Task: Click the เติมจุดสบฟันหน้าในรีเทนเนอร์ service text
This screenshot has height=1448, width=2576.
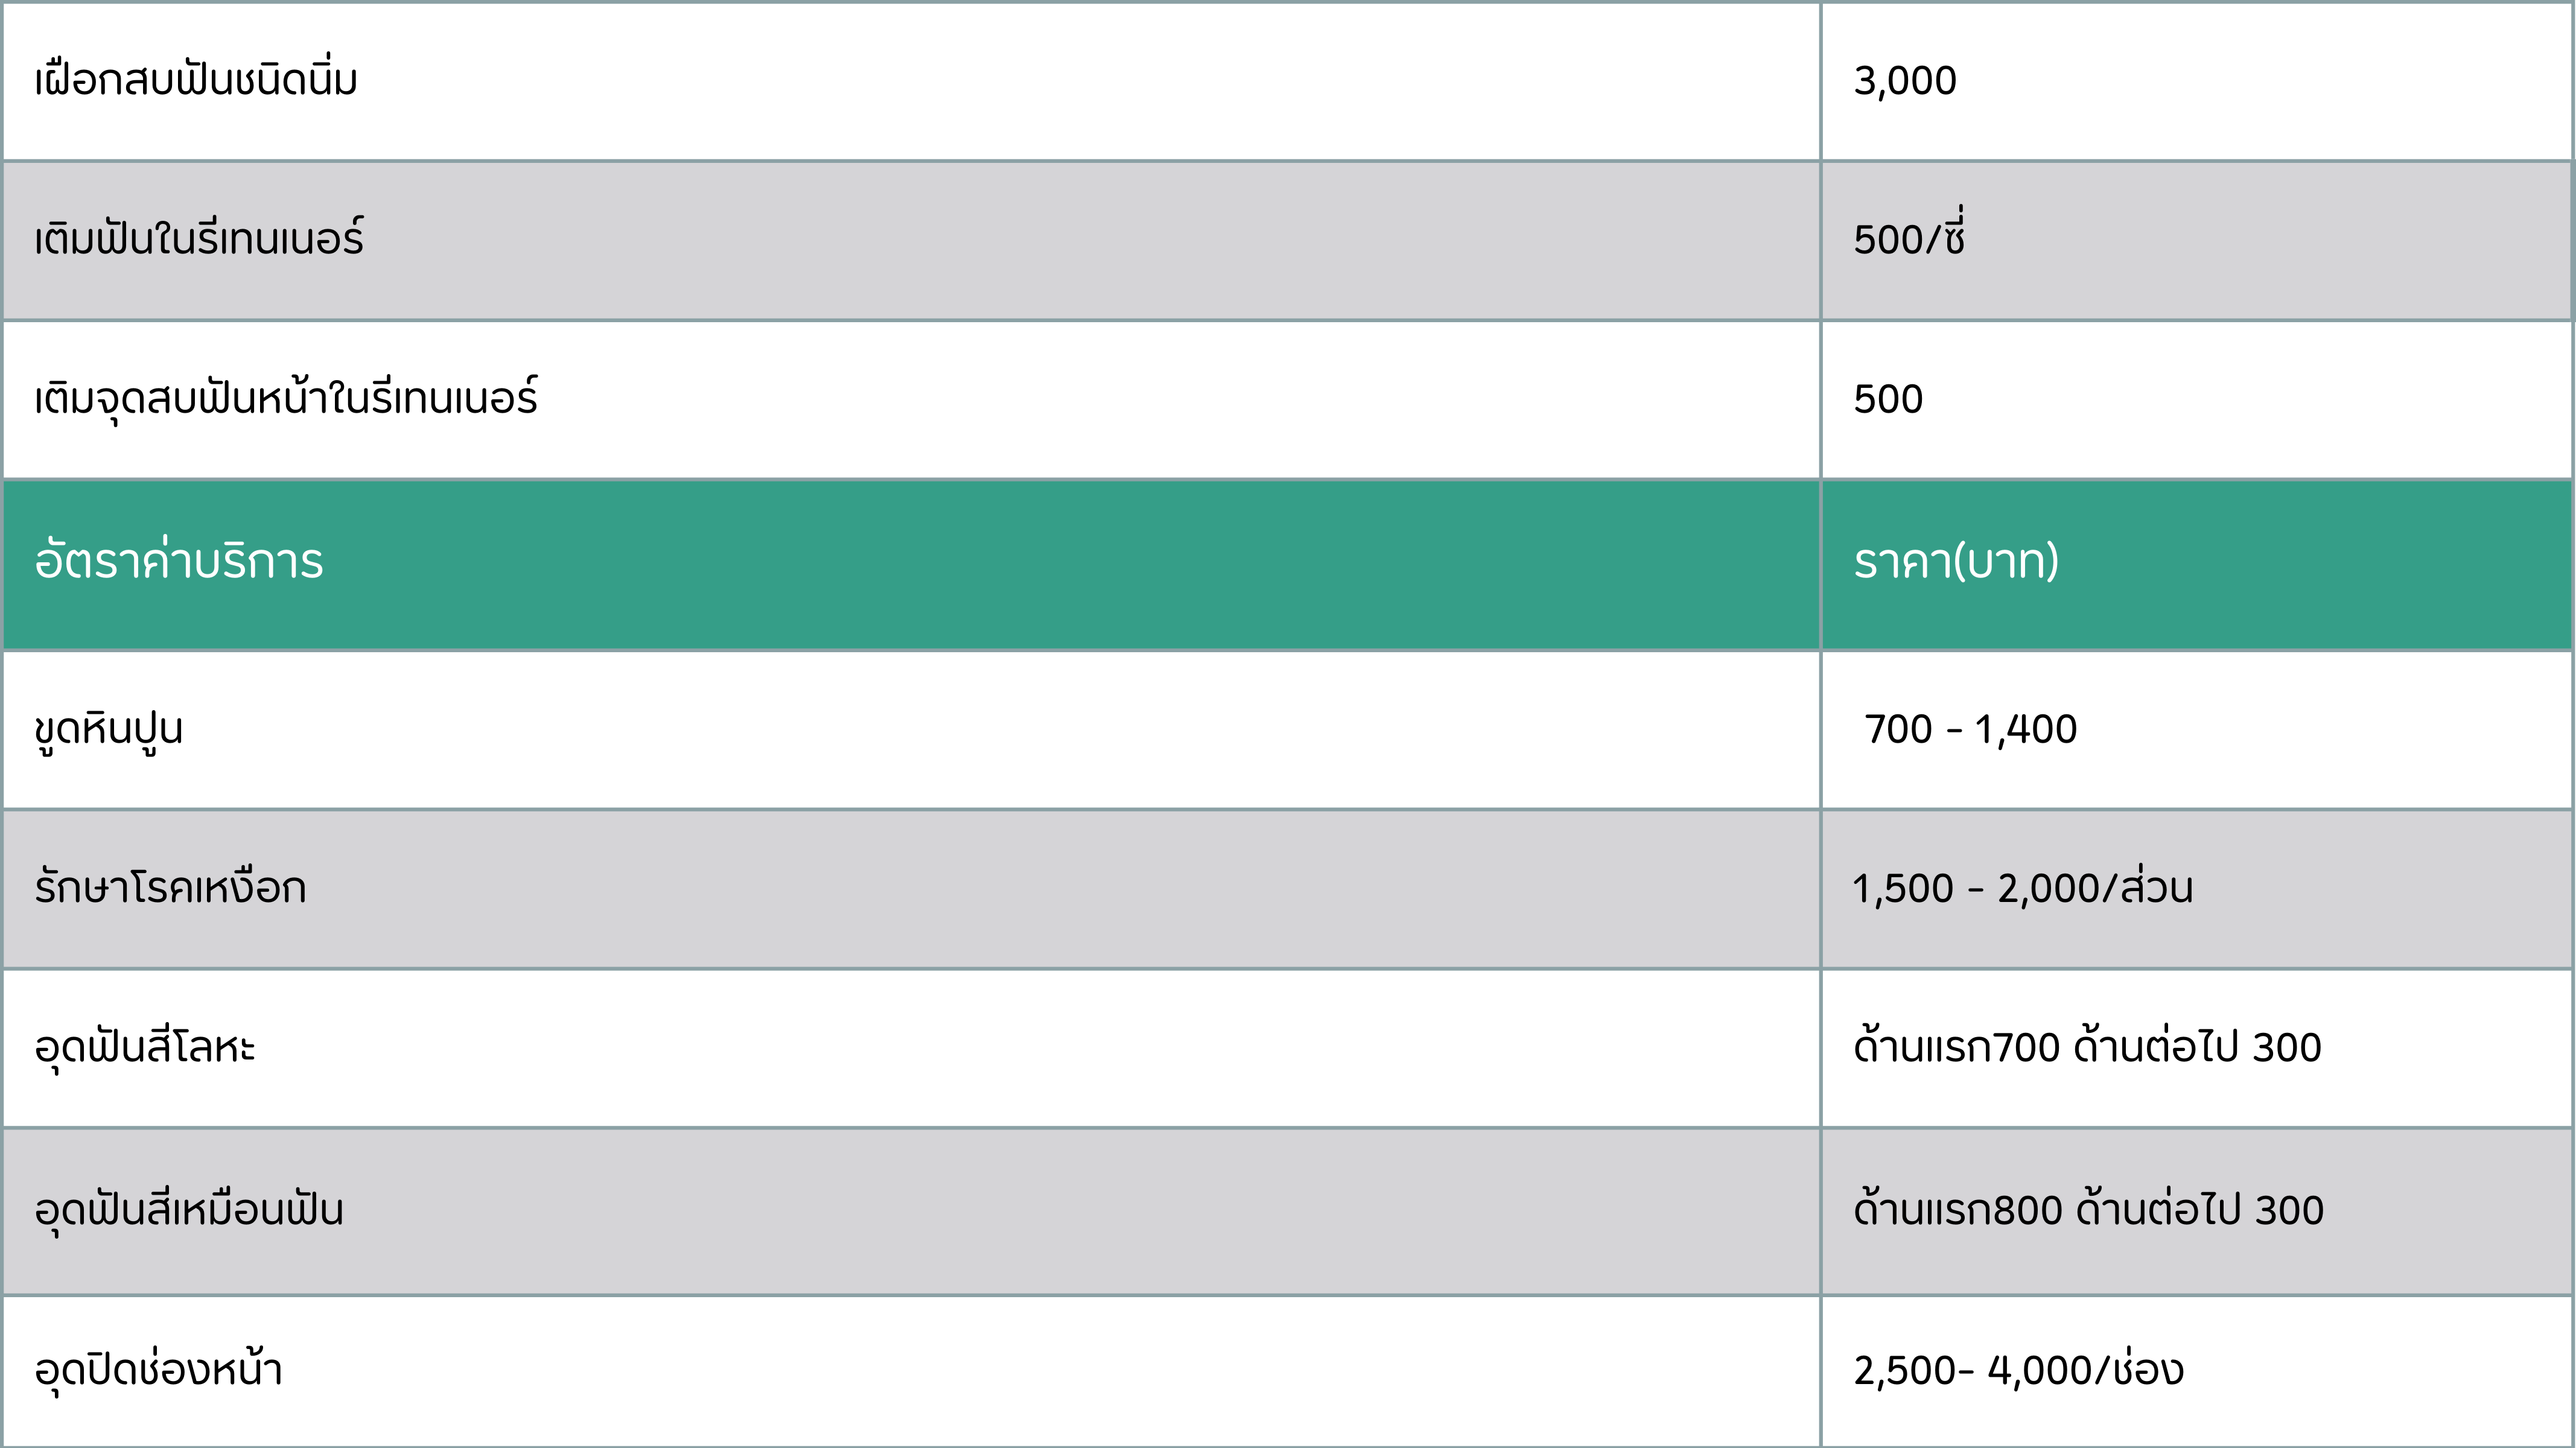Action: pyautogui.click(x=286, y=399)
